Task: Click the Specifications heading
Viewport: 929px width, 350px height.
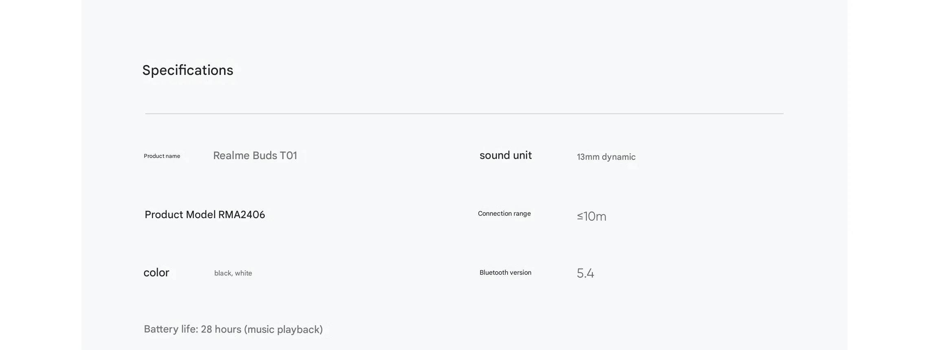Action: click(x=187, y=70)
